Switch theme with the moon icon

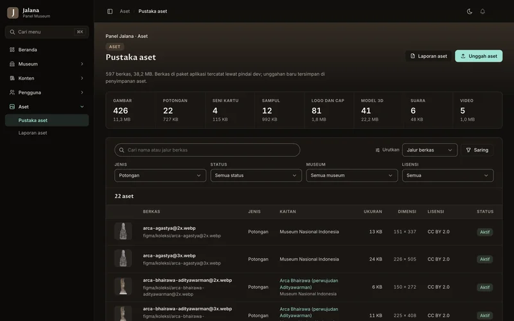tap(470, 12)
